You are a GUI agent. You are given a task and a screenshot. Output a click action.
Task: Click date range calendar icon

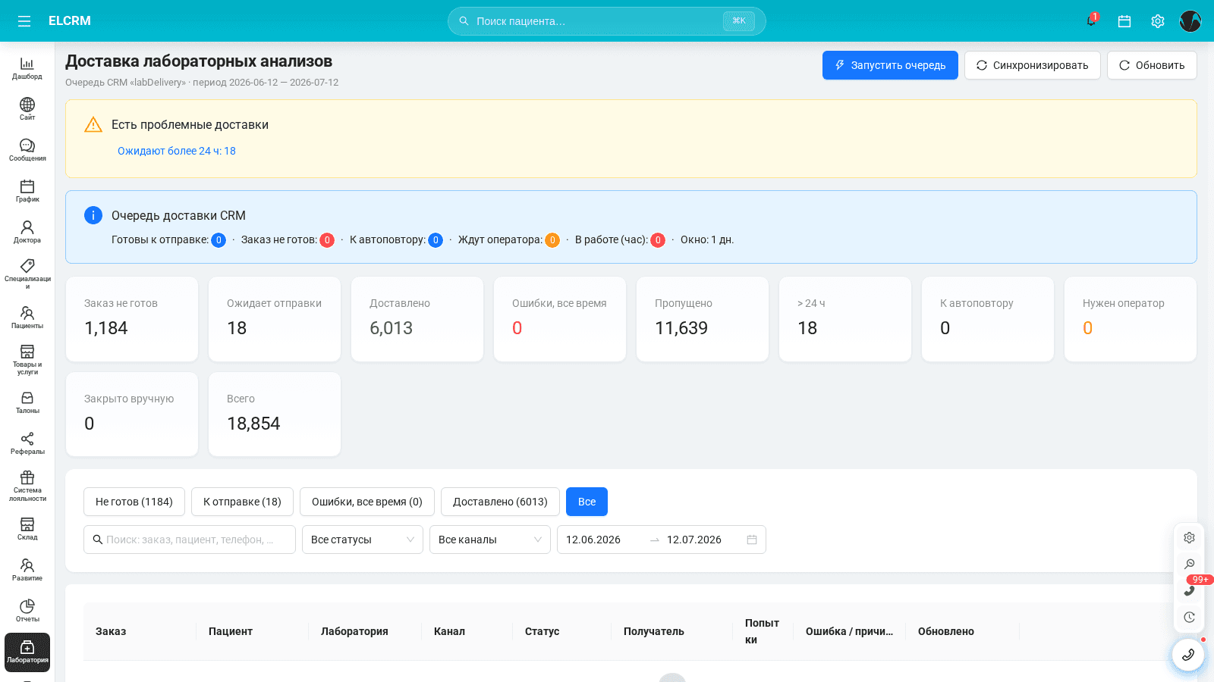(x=752, y=540)
